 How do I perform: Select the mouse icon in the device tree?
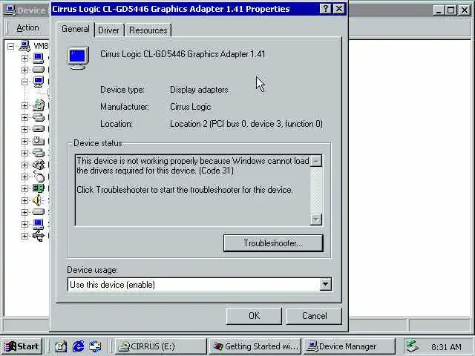click(x=39, y=177)
